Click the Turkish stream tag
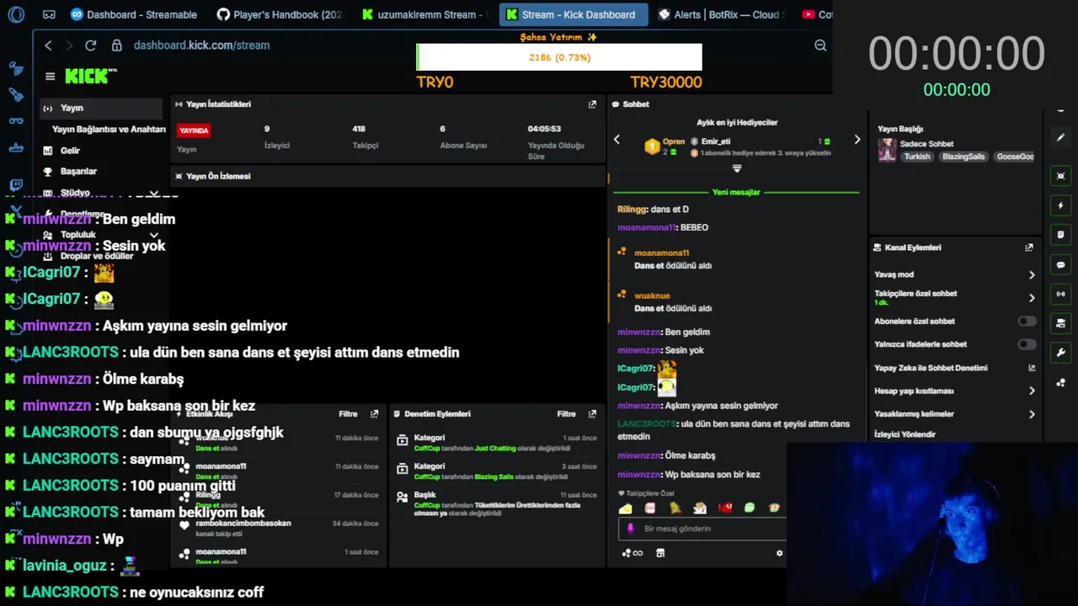Image resolution: width=1078 pixels, height=606 pixels. coord(917,157)
